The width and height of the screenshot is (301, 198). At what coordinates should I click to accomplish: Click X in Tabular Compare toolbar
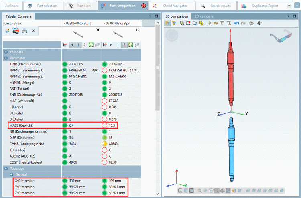click(33, 31)
